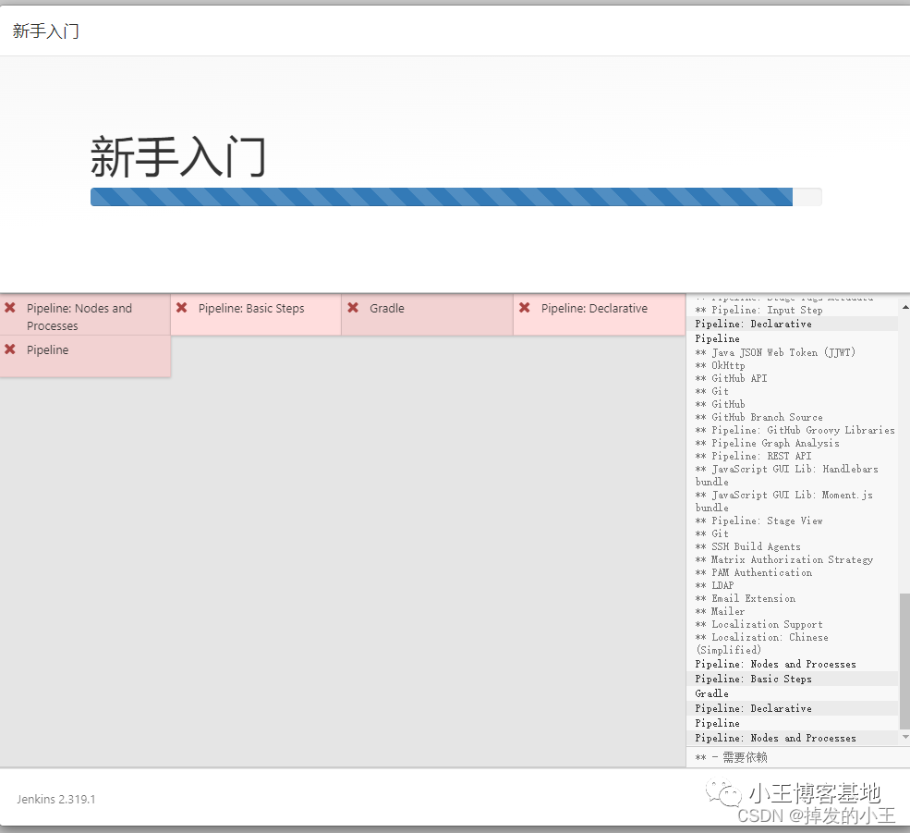Click the red X icon beside the Pipeline tile
Screen dimensions: 910x833
[x=10, y=349]
